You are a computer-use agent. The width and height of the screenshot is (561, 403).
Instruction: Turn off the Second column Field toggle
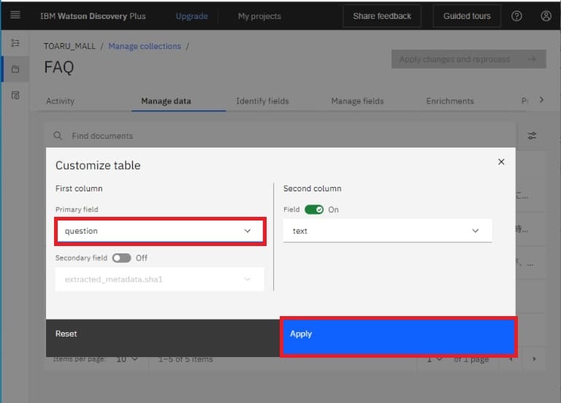point(314,210)
